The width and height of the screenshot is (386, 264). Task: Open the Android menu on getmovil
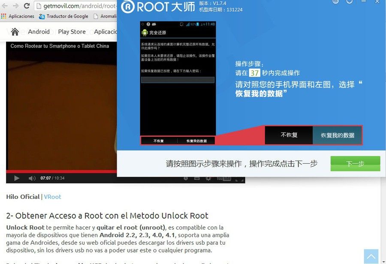coord(39,32)
